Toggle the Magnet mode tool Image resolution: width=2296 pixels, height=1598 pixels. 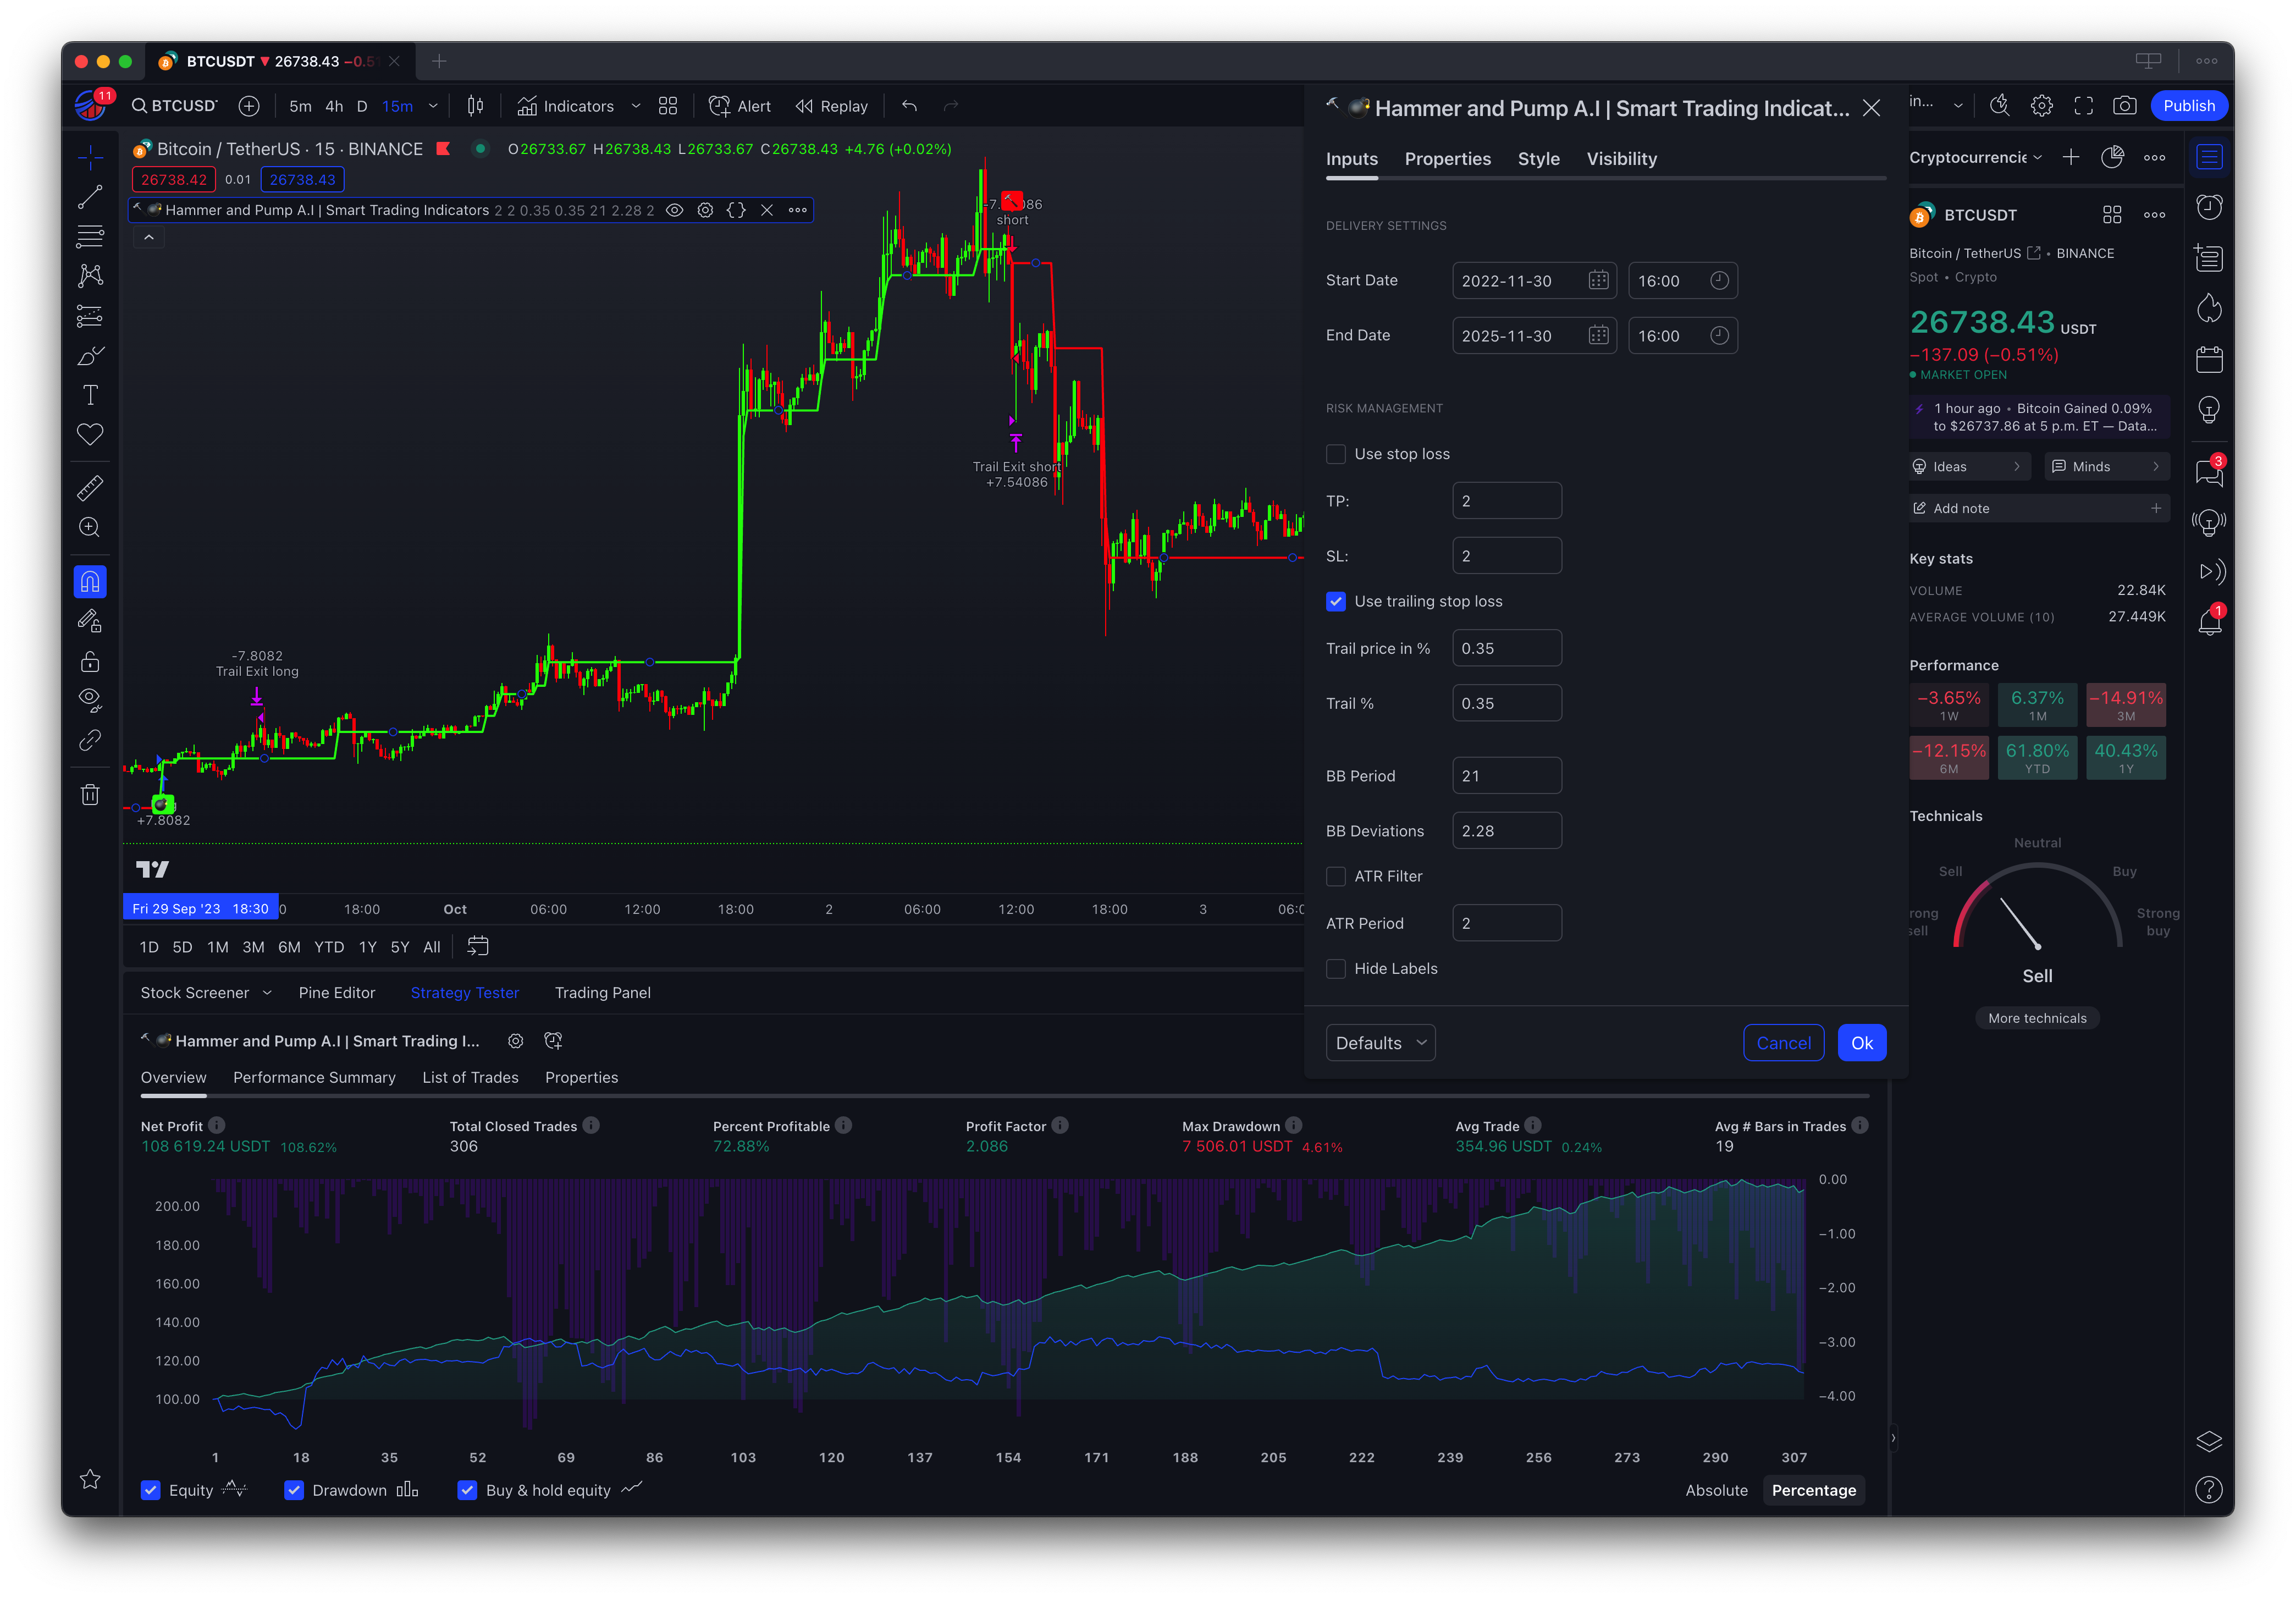click(90, 582)
